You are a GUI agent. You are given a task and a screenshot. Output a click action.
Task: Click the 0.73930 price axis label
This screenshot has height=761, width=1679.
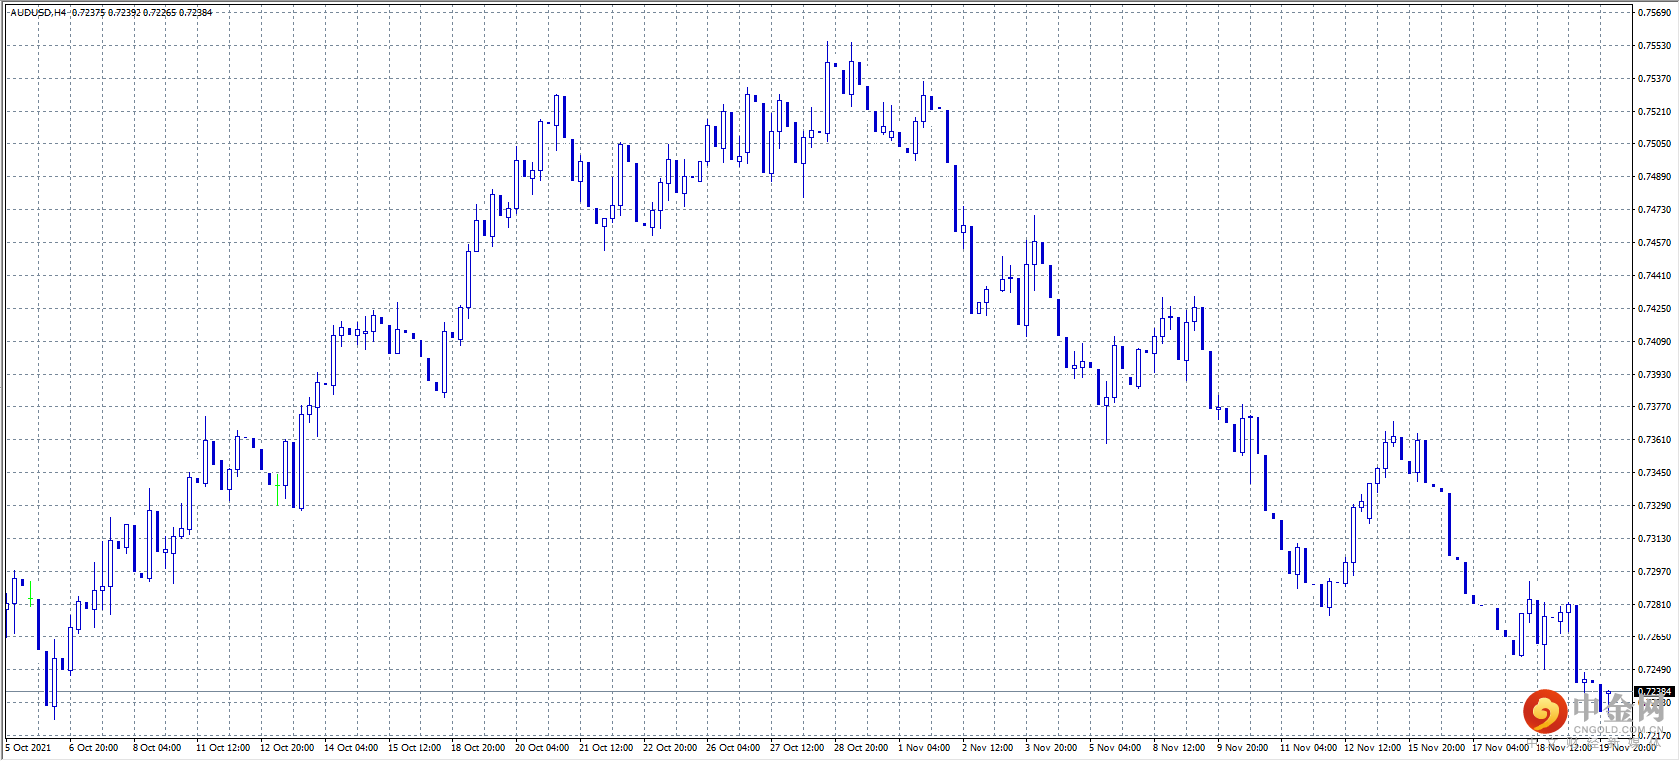pos(1655,375)
